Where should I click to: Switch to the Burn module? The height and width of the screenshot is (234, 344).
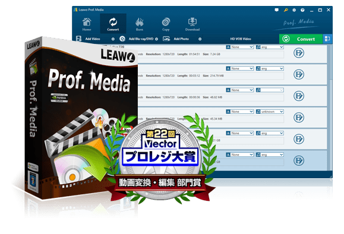pos(139,24)
